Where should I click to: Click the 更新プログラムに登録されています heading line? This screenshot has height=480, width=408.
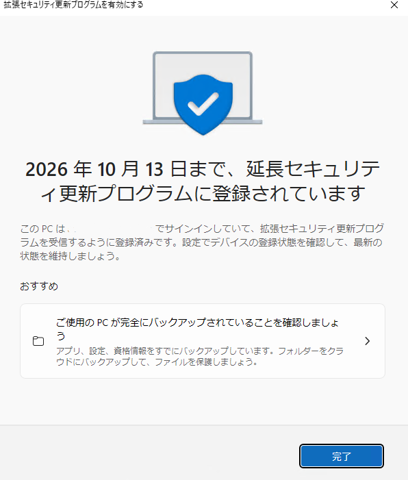tap(203, 194)
